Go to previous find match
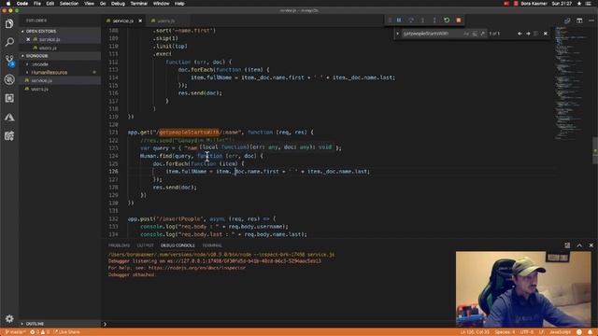 click(x=520, y=34)
